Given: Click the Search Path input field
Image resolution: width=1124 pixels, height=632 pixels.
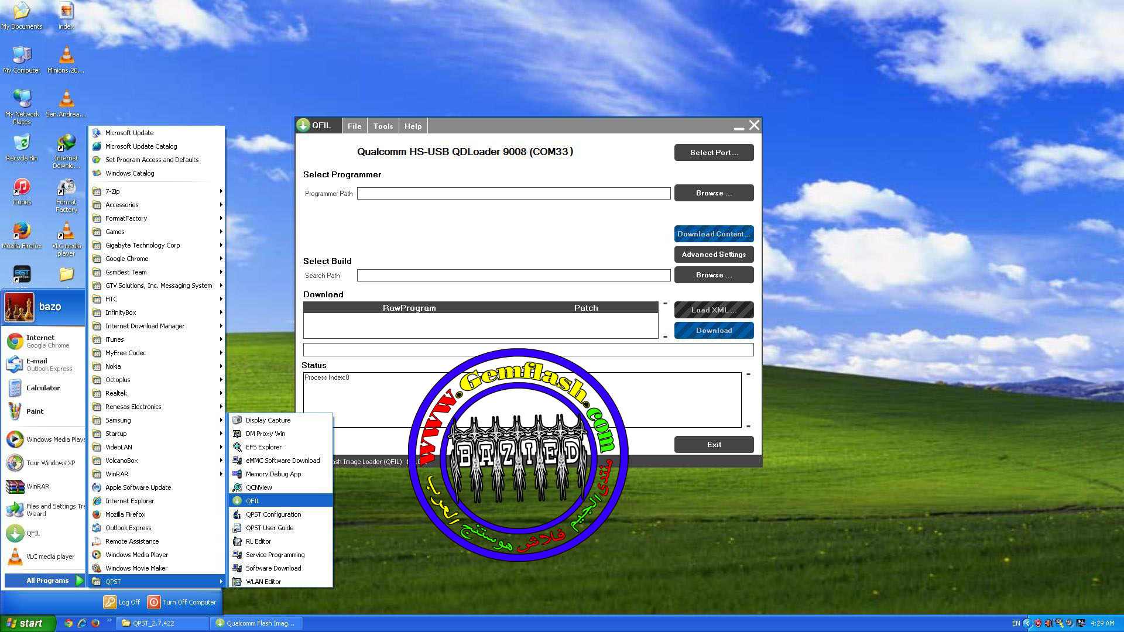Looking at the screenshot, I should (513, 276).
